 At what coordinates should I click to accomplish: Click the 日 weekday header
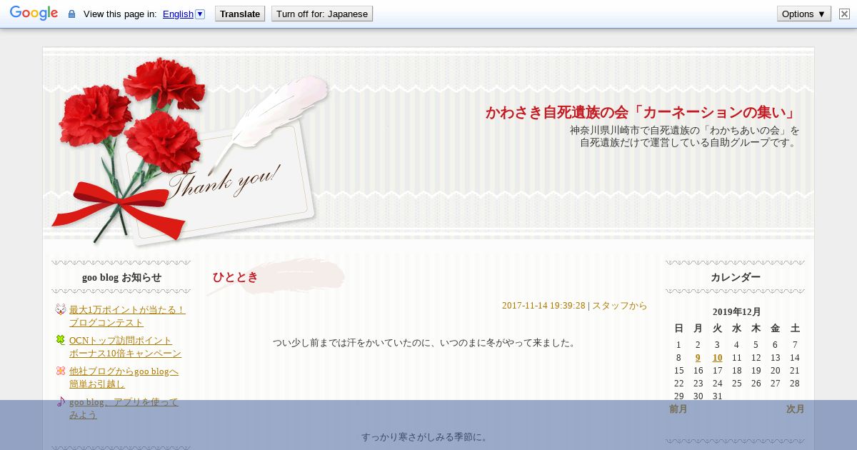click(x=678, y=329)
